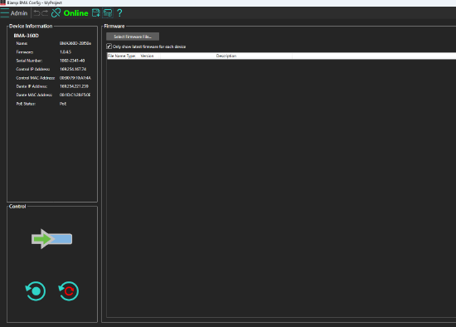Click the Serial Number label
Screen dimensions: 456x327
(x=29, y=61)
